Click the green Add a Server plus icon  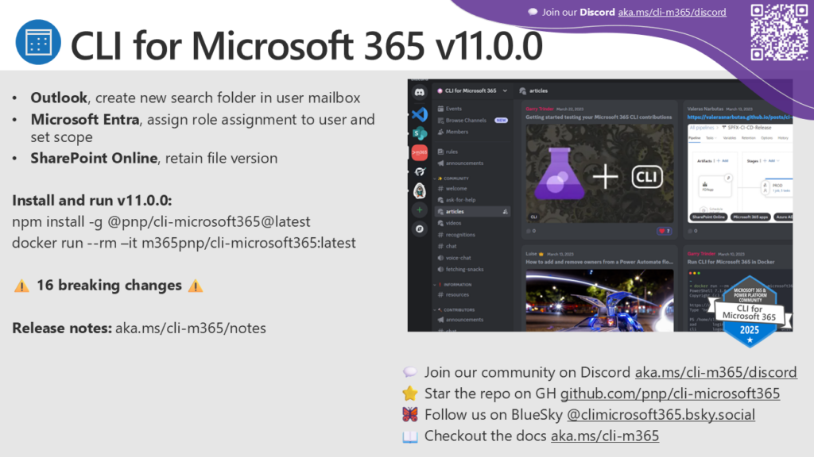pos(420,210)
